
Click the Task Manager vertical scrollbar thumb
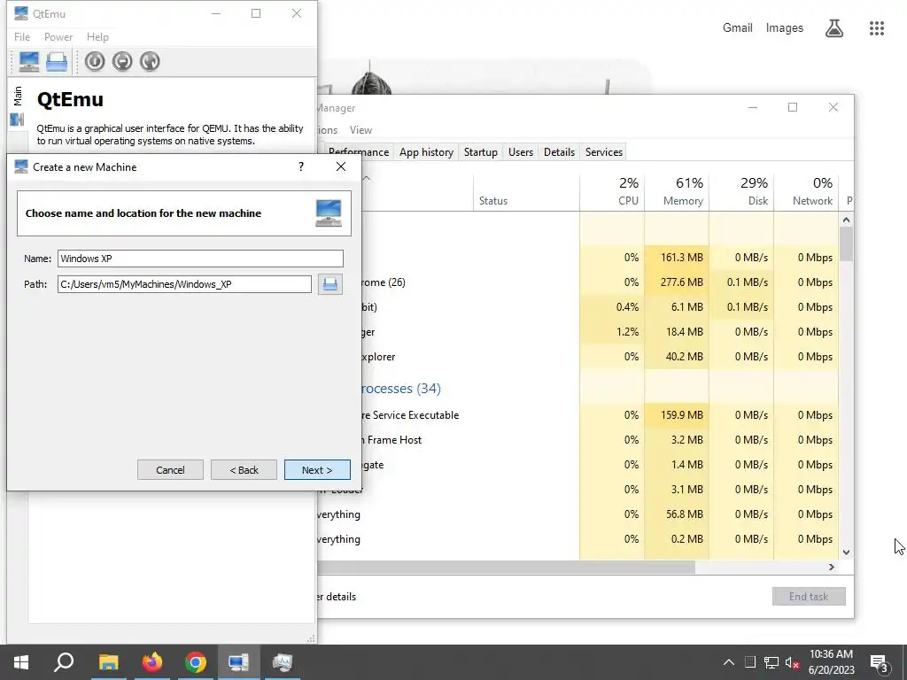pyautogui.click(x=846, y=244)
